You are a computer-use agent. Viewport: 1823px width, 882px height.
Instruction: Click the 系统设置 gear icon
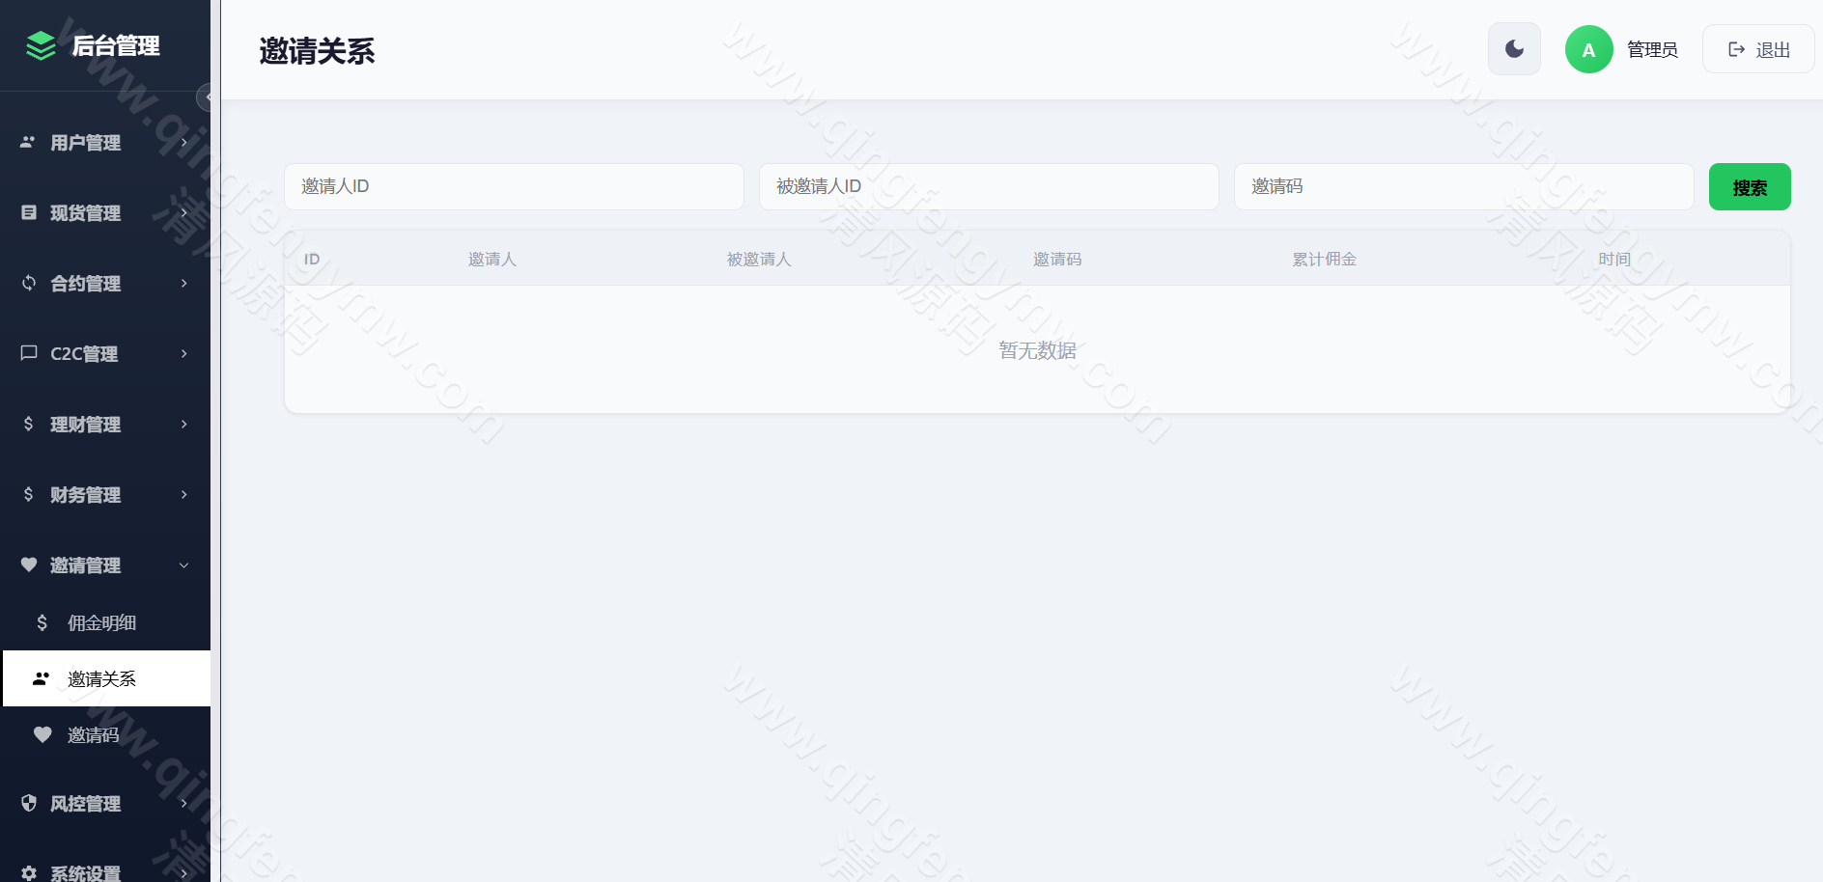(29, 873)
